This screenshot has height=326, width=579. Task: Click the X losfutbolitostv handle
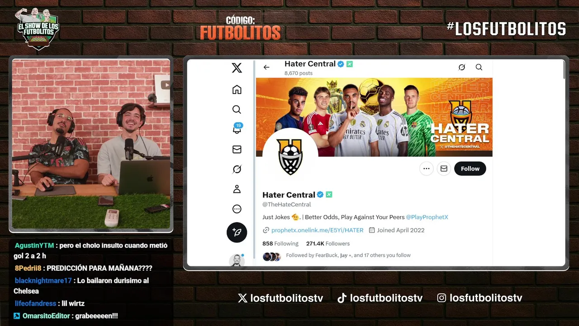coord(280,298)
